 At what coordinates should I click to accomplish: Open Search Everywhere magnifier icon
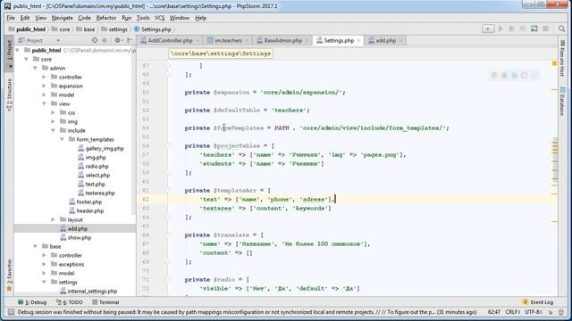562,29
